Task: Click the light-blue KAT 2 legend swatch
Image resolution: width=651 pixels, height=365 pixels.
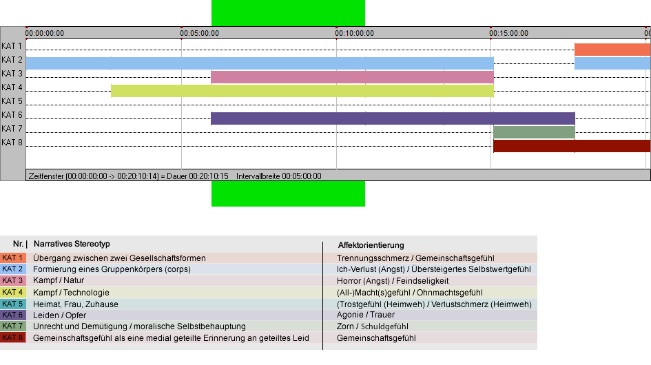Action: pos(13,269)
